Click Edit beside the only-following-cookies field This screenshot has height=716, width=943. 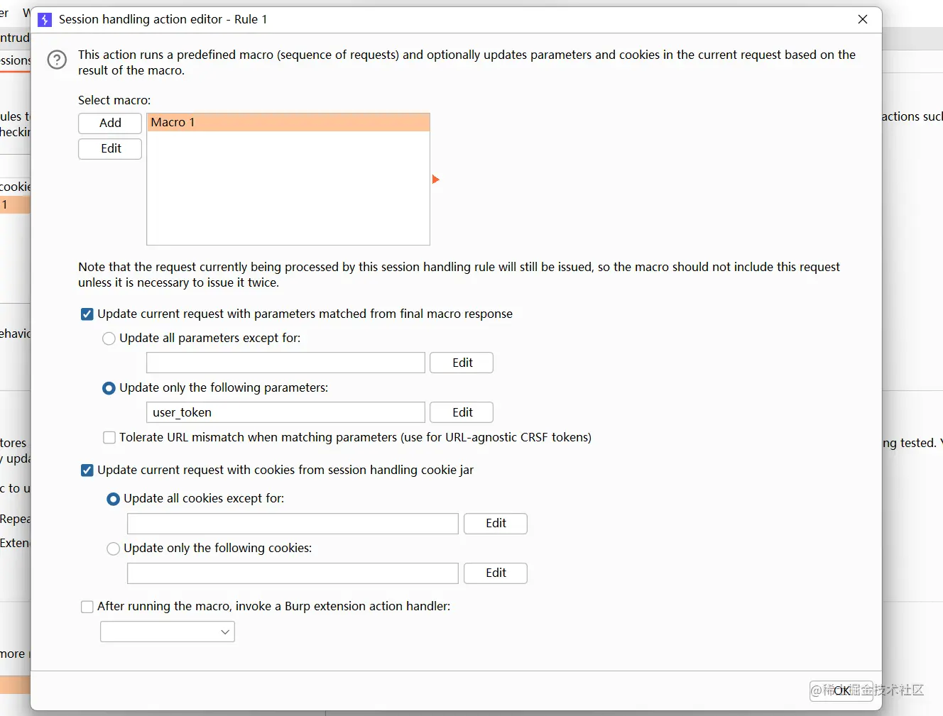(495, 573)
